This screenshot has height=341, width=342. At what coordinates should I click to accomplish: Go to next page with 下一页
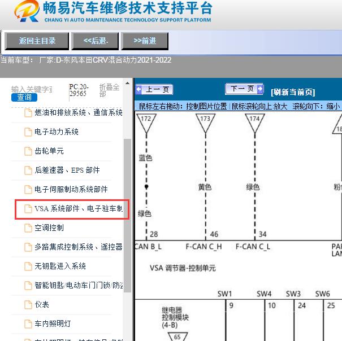pos(244,89)
